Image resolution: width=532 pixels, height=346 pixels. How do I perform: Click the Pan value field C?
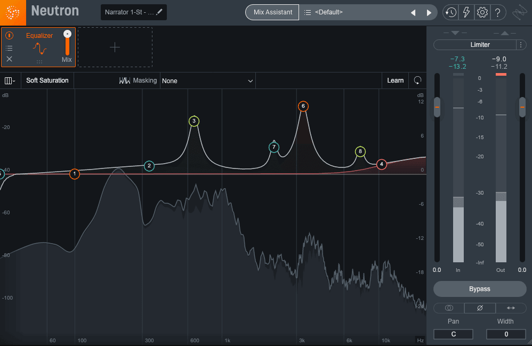pyautogui.click(x=453, y=334)
